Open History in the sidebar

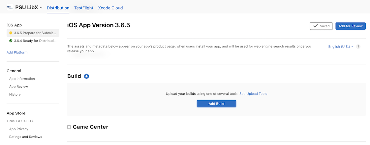(15, 94)
